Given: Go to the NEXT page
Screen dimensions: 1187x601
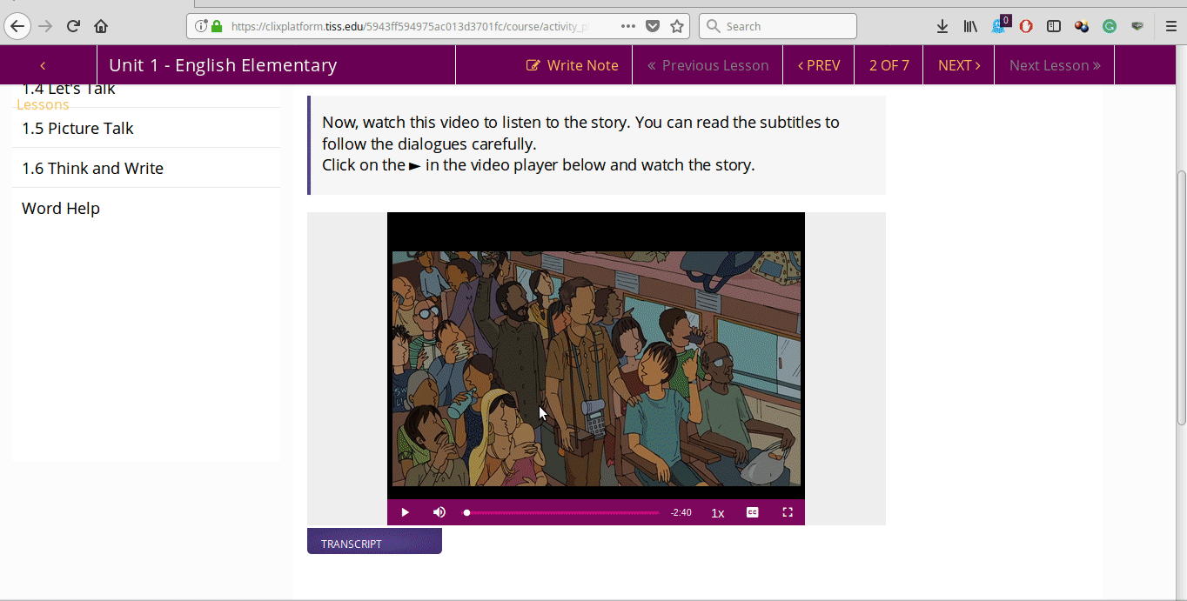Looking at the screenshot, I should pyautogui.click(x=958, y=65).
